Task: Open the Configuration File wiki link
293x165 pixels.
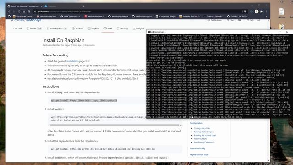Action: coord(201,128)
